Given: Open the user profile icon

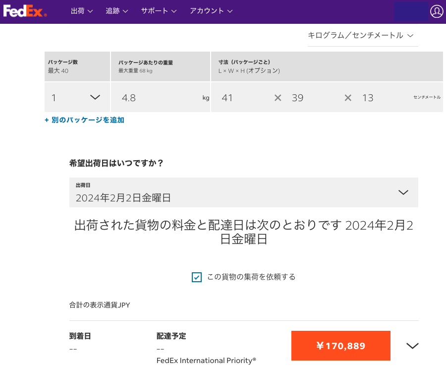Looking at the screenshot, I should pos(437,11).
